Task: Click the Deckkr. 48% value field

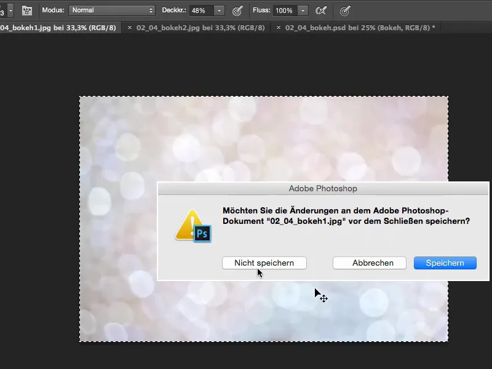Action: (x=199, y=10)
